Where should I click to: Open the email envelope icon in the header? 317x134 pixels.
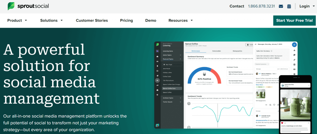pyautogui.click(x=281, y=6)
